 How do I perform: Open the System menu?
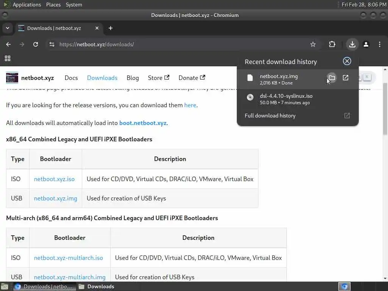(74, 5)
